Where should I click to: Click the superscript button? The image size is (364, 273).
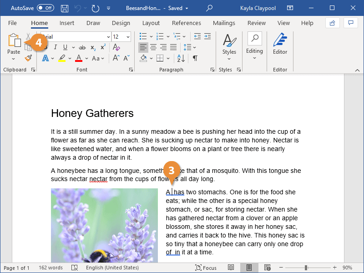(x=103, y=47)
